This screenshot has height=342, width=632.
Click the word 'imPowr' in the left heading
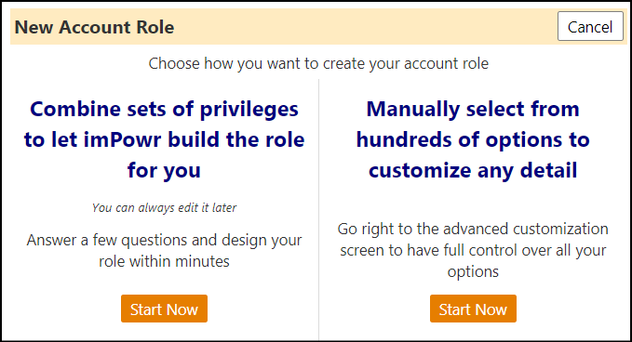click(123, 140)
